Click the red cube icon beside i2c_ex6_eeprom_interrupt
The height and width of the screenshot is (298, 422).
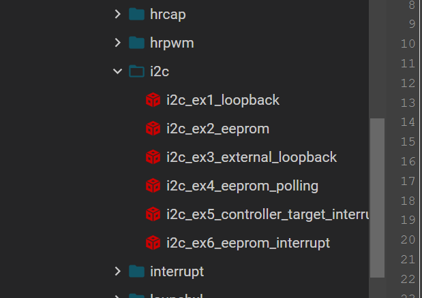pyautogui.click(x=153, y=243)
